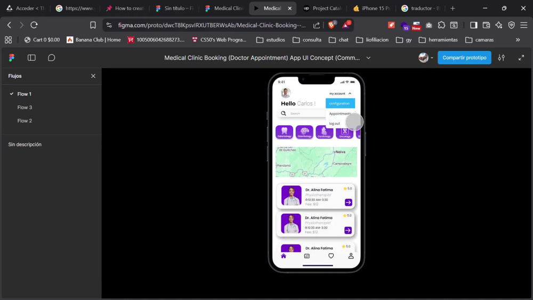Viewport: 533px width, 300px height.
Task: Switch to Project Catal tab
Action: pos(322,8)
